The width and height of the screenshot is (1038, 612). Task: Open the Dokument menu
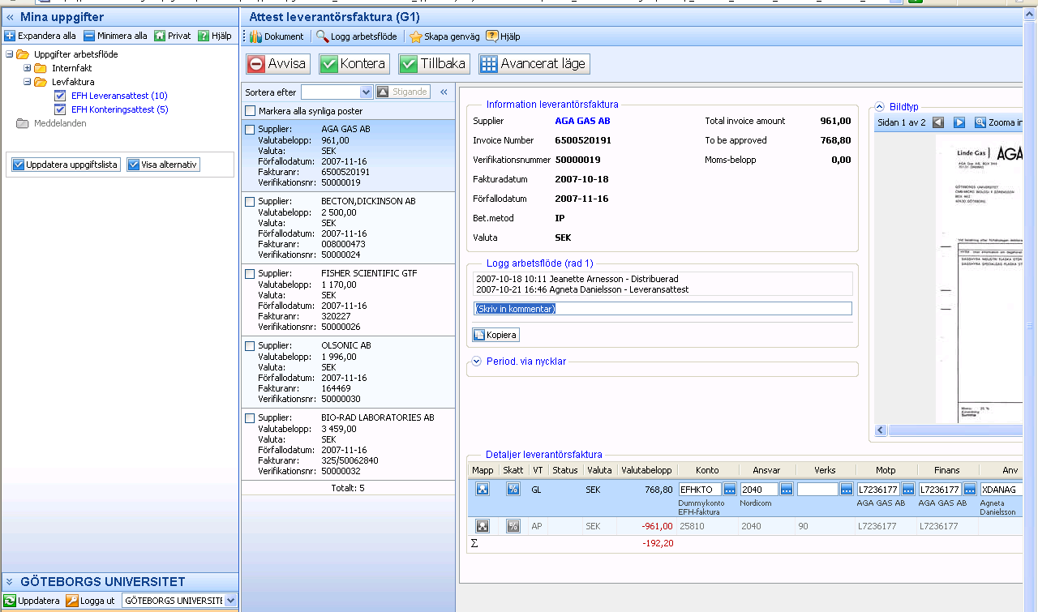(x=277, y=36)
